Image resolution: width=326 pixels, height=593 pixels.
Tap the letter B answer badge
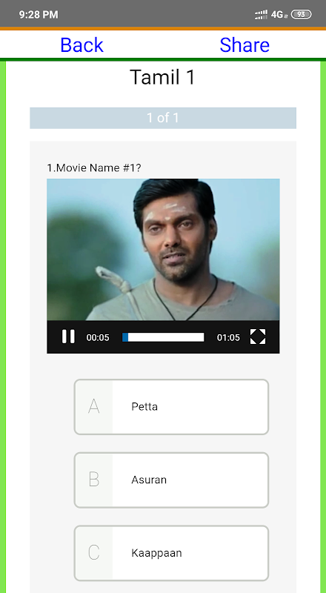[x=94, y=480]
